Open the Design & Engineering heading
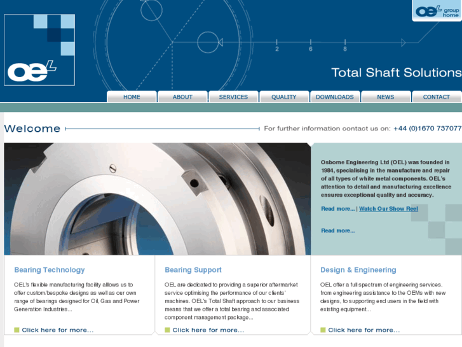The width and height of the screenshot is (462, 347). click(358, 270)
